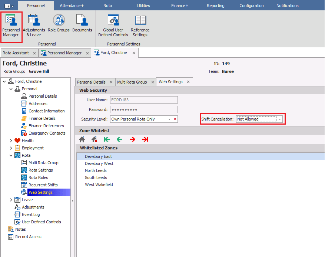Open Recurrent Shifts in the tree
This screenshot has height=257, width=325.
pos(43,185)
